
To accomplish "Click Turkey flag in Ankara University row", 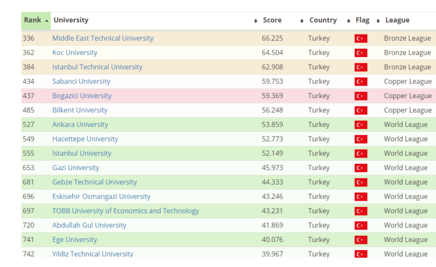I will tap(360, 125).
